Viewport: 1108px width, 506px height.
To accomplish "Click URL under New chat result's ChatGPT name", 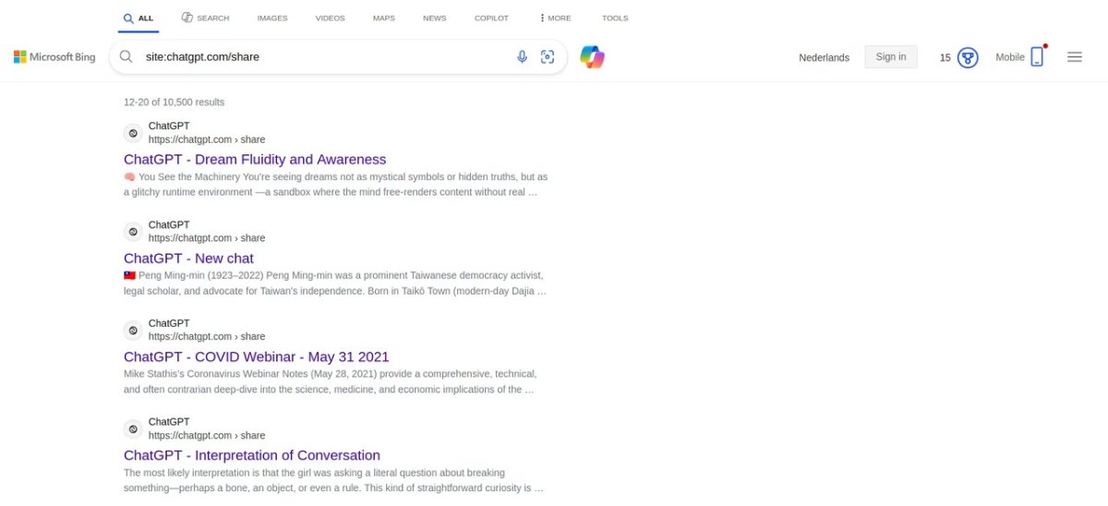I will coord(207,238).
